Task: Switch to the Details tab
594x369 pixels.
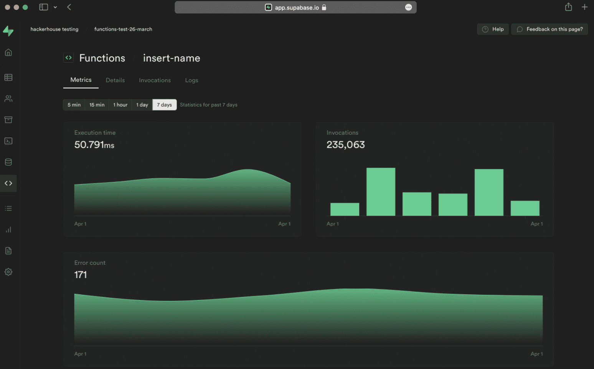Action: (x=115, y=80)
